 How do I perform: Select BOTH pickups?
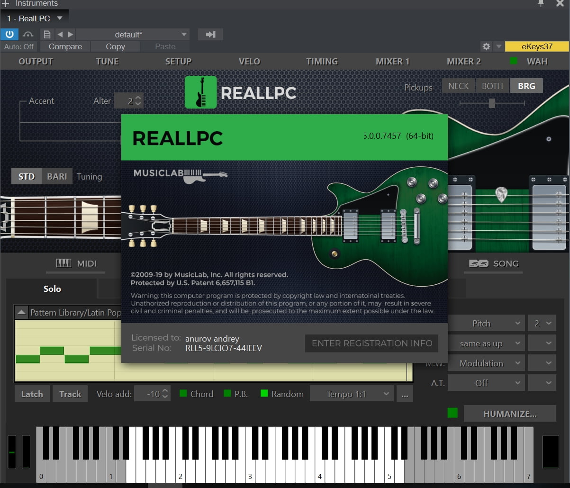[492, 86]
